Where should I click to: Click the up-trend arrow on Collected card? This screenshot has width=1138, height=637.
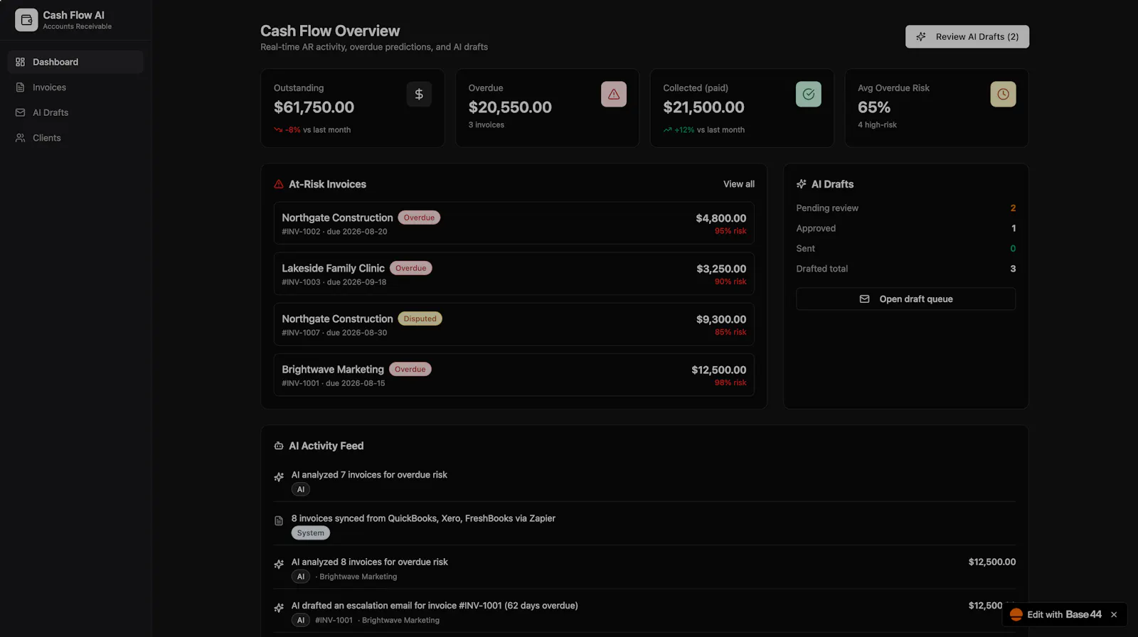[x=668, y=130]
